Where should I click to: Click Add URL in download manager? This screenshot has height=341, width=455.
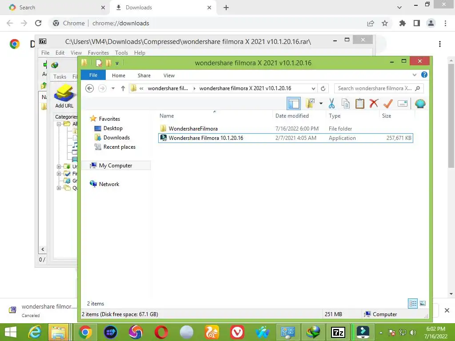point(64,96)
